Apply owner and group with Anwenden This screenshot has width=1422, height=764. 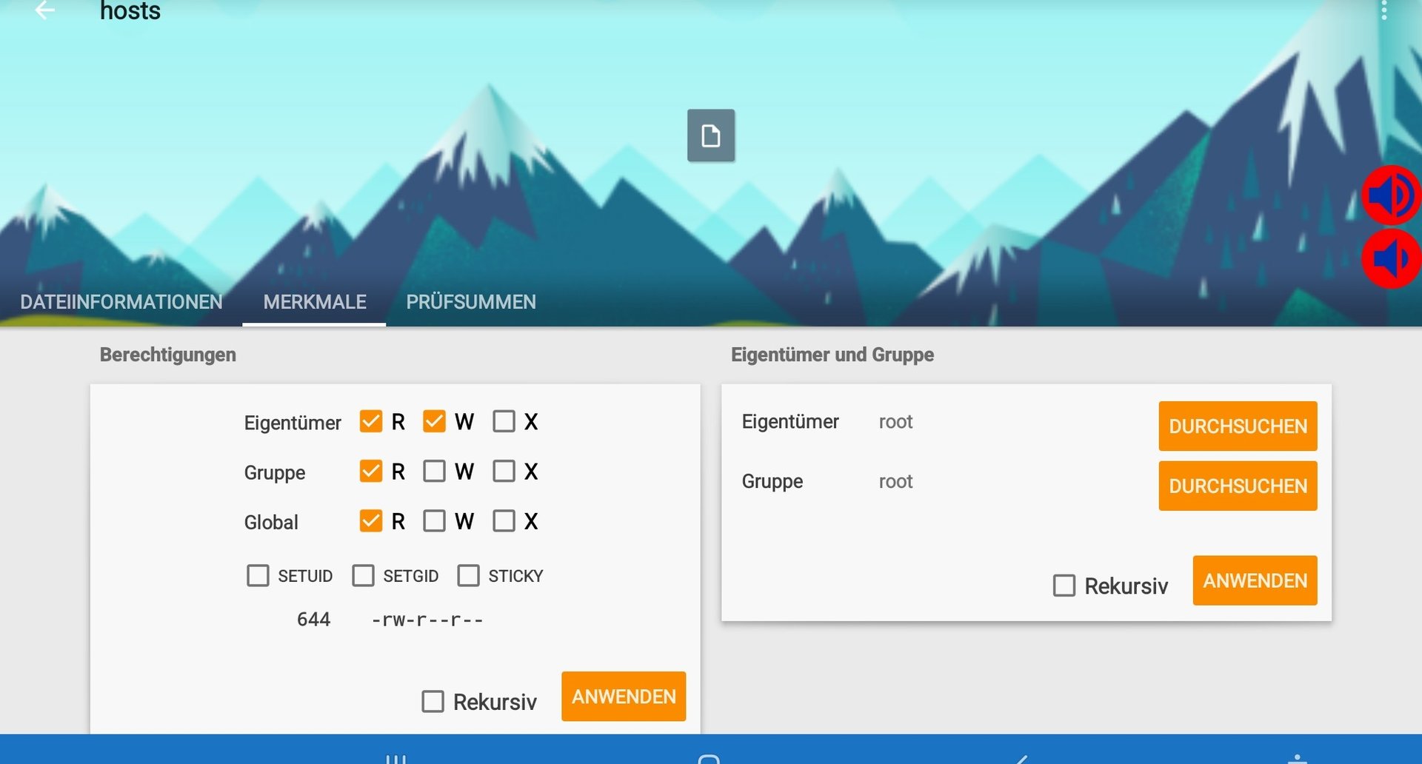pyautogui.click(x=1255, y=580)
